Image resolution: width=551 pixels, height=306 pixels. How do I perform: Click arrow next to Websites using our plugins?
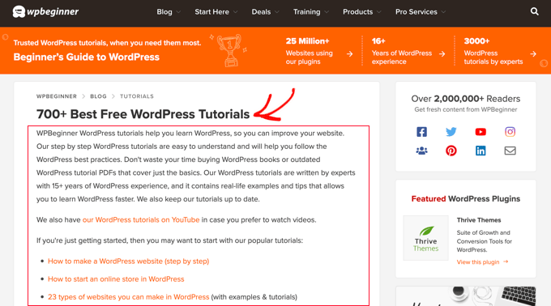click(x=350, y=53)
